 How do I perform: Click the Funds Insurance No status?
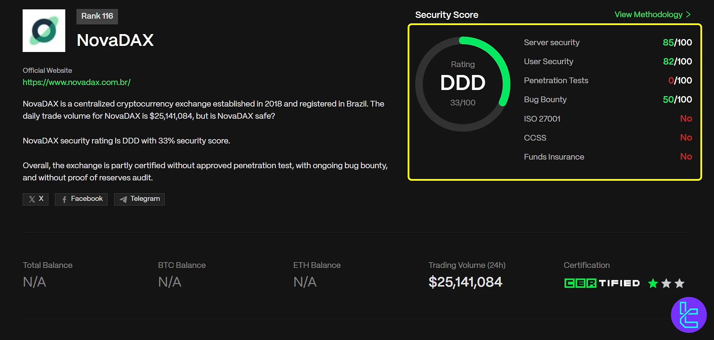tap(686, 157)
